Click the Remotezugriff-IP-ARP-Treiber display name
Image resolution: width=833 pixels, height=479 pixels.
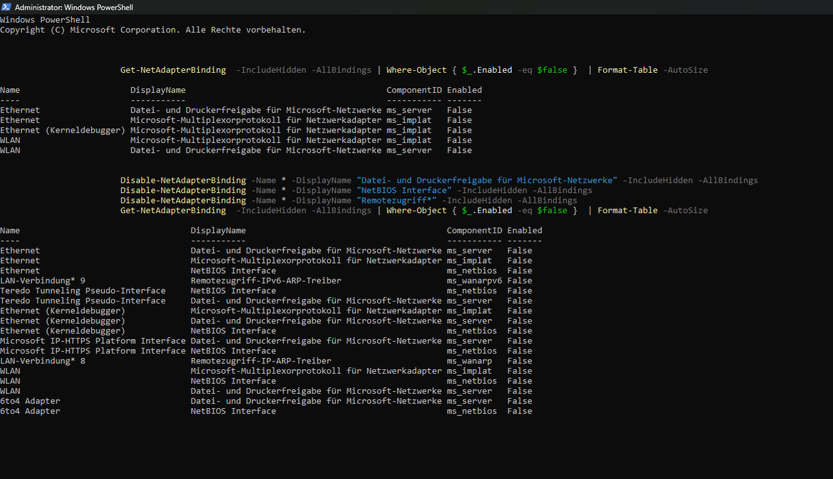(260, 361)
